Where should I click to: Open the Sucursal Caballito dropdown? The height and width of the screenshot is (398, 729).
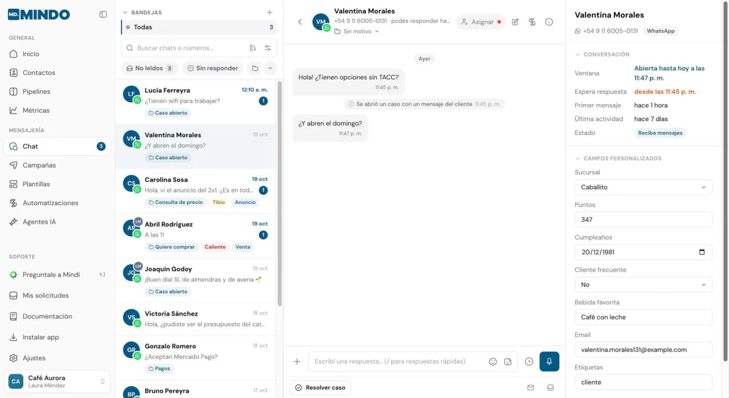pyautogui.click(x=643, y=187)
